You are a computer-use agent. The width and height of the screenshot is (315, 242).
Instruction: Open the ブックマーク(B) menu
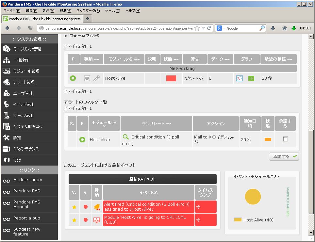coord(88,11)
